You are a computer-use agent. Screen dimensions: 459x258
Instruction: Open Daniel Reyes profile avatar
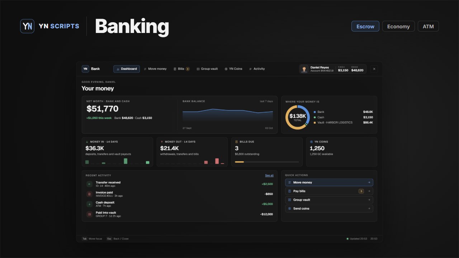point(304,69)
